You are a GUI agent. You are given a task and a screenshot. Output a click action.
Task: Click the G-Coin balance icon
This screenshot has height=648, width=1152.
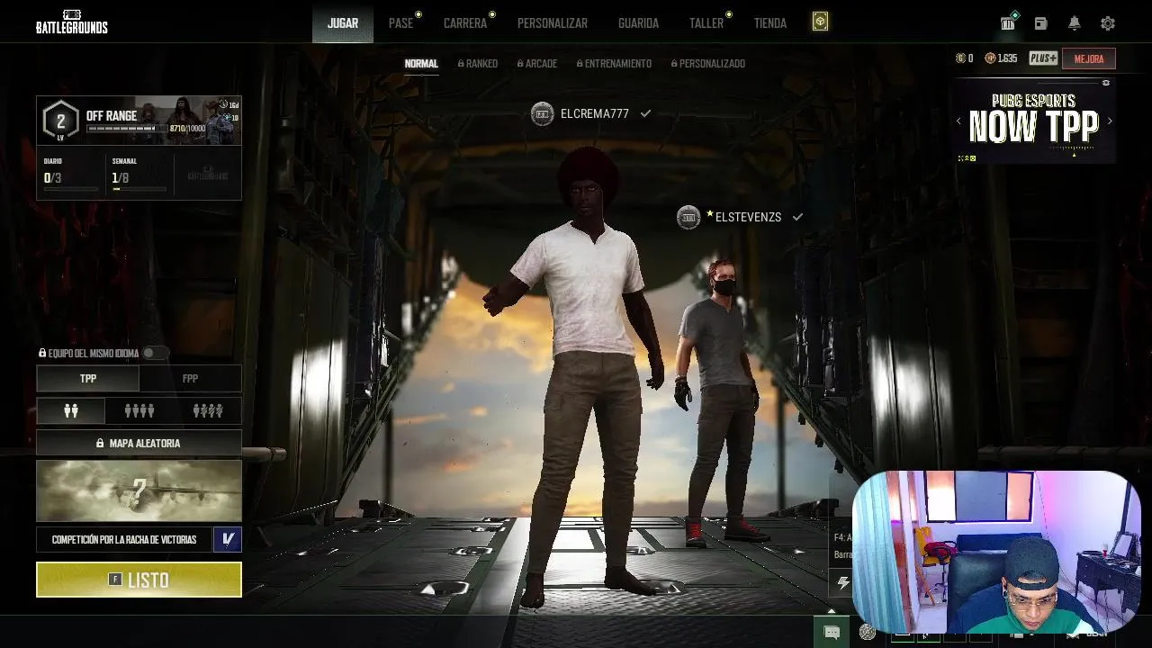(x=960, y=58)
